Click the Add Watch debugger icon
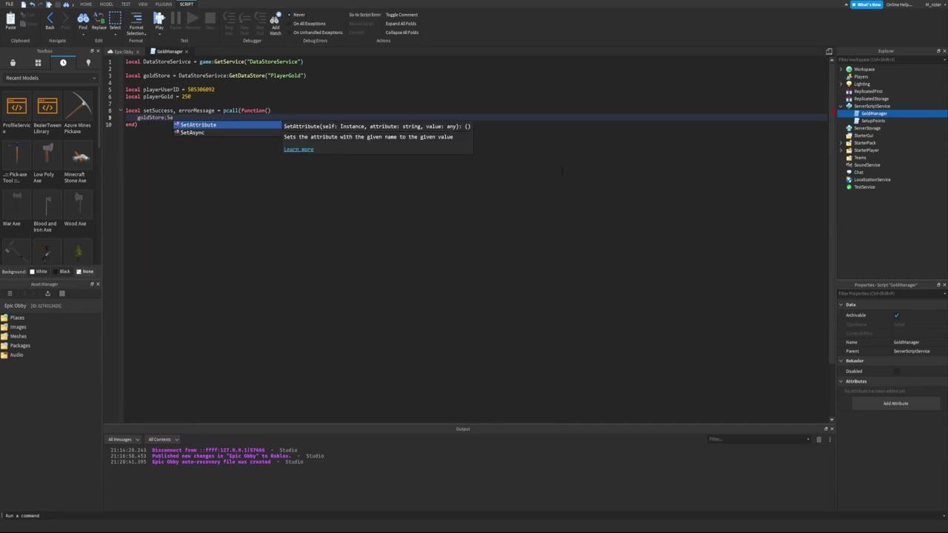948x533 pixels. pyautogui.click(x=276, y=18)
